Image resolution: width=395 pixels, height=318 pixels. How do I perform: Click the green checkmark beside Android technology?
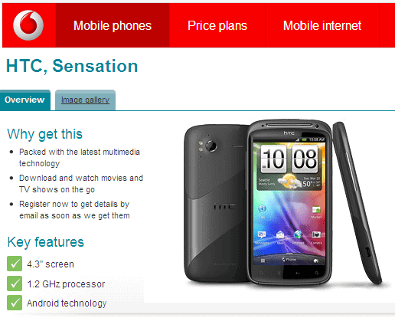15,303
